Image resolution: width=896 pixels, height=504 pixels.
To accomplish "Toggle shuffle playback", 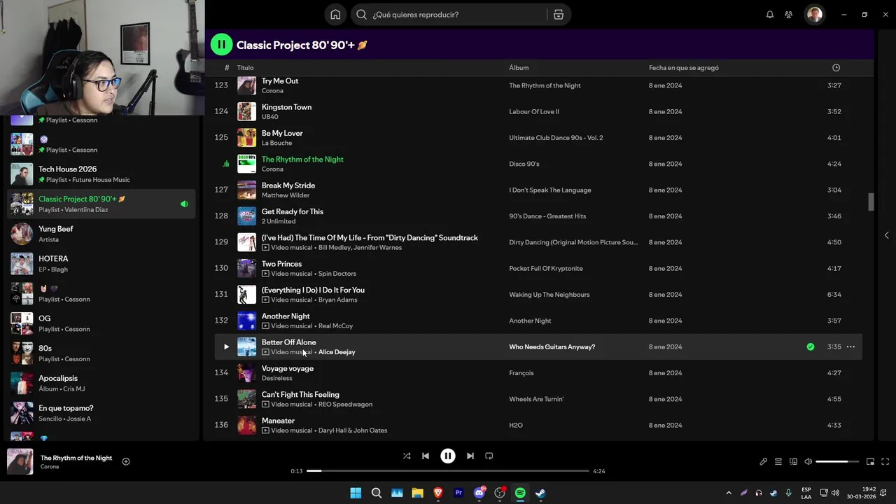I will tap(407, 456).
